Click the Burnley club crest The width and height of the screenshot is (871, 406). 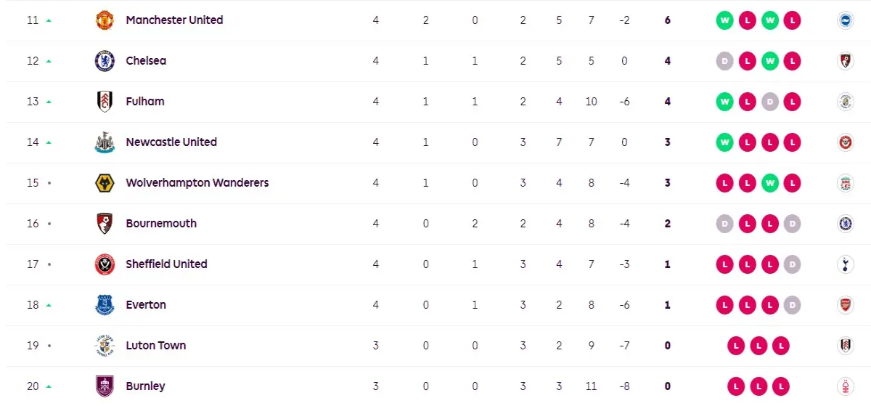tap(105, 386)
